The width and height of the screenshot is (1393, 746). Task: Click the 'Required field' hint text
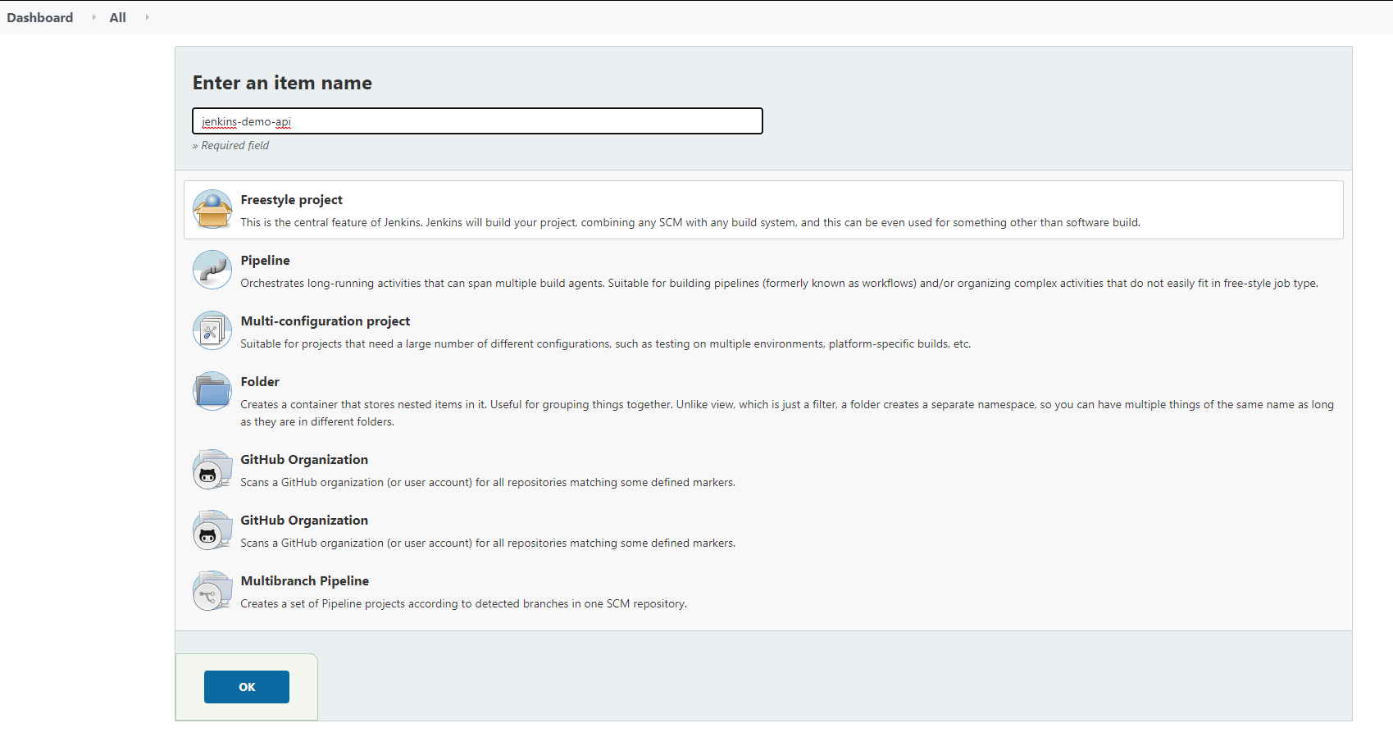(230, 145)
